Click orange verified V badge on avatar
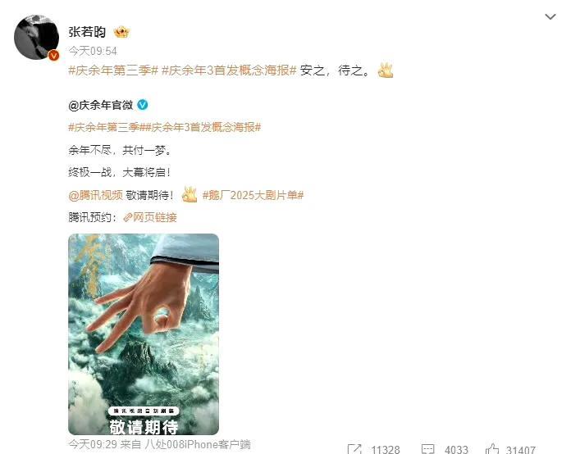580x454 pixels. tap(54, 56)
